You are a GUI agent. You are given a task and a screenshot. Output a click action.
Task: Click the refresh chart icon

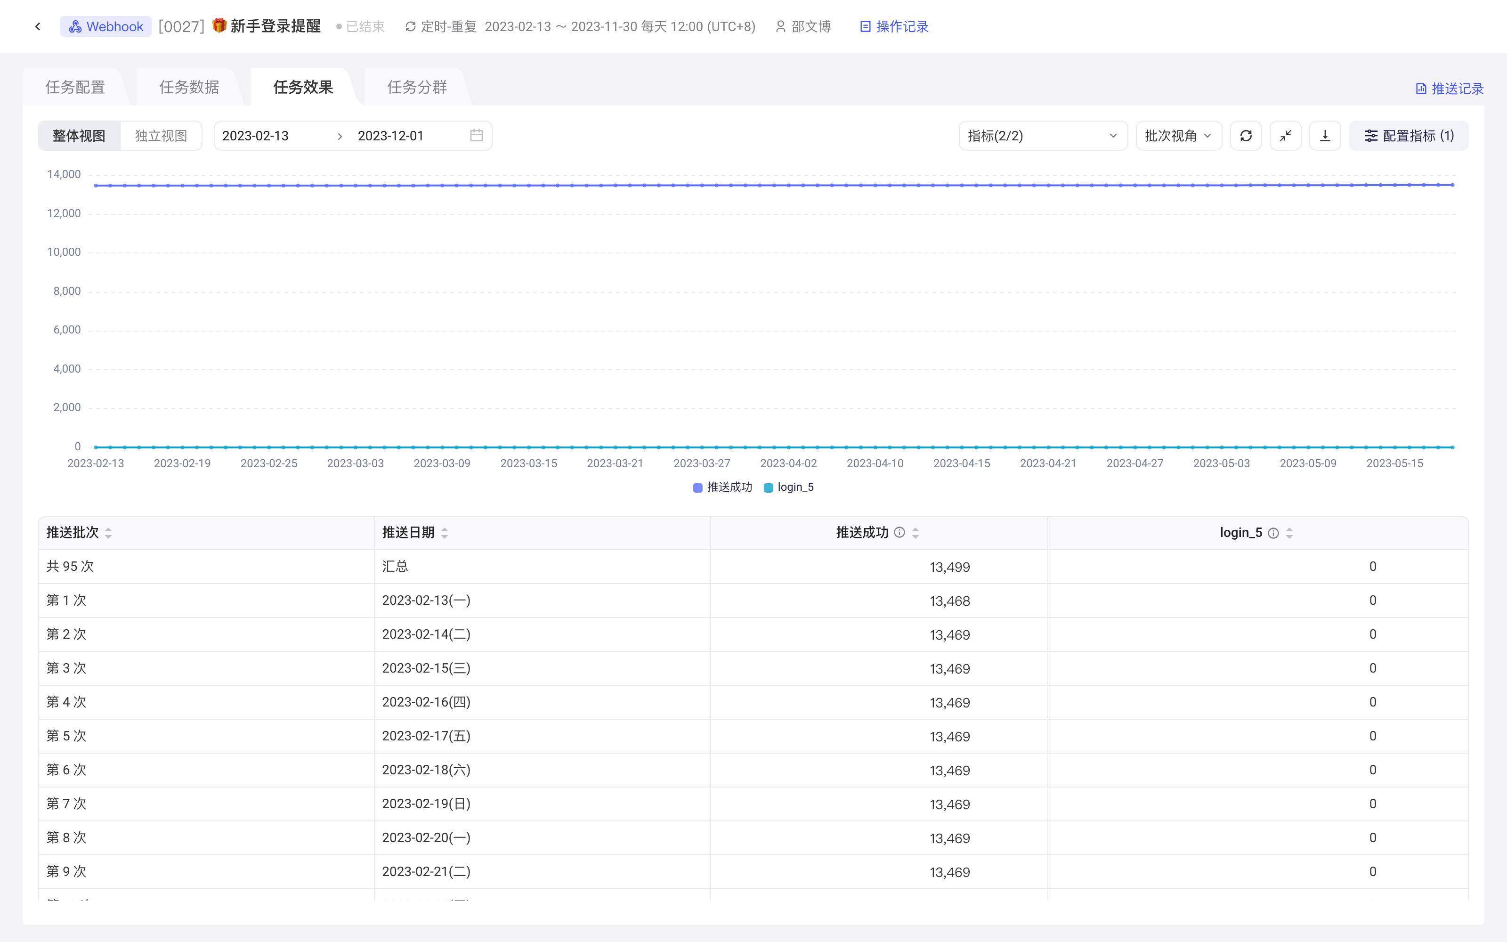1246,136
